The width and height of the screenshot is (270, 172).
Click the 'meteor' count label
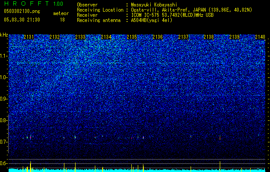(61, 13)
